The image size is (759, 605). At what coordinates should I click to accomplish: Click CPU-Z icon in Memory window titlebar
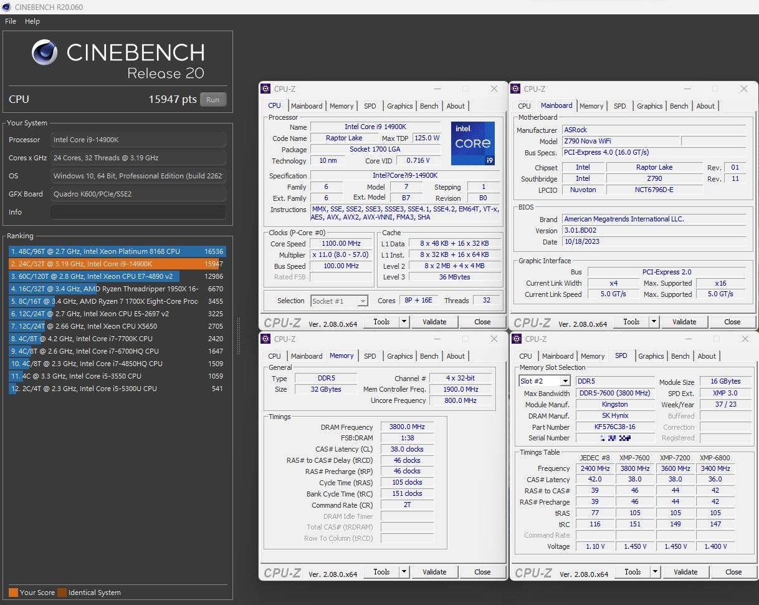click(266, 339)
